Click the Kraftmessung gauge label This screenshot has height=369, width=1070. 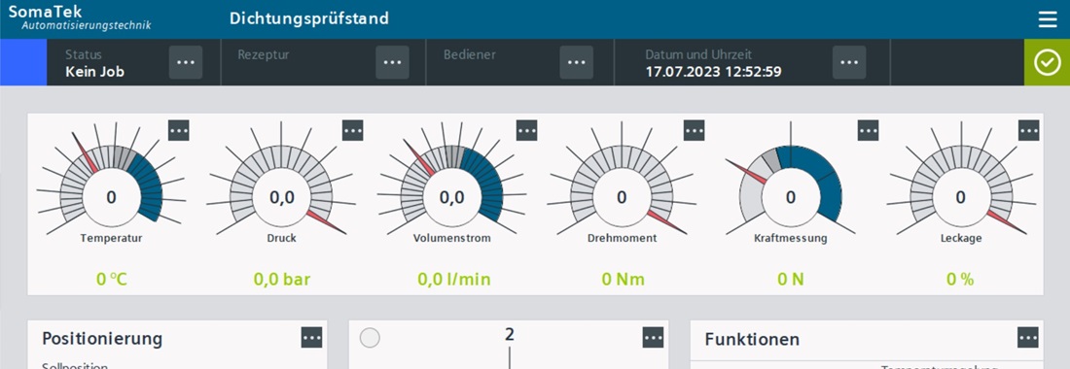click(791, 238)
